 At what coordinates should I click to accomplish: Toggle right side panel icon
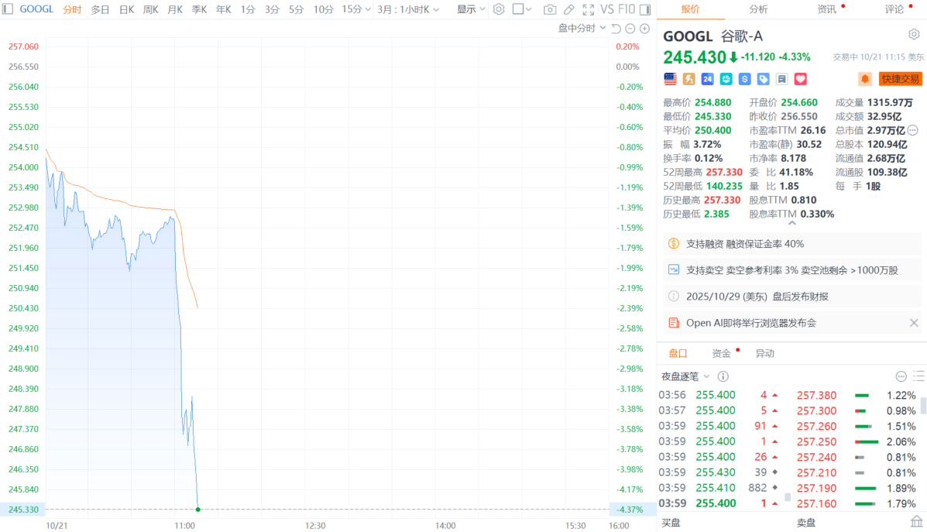tap(646, 9)
